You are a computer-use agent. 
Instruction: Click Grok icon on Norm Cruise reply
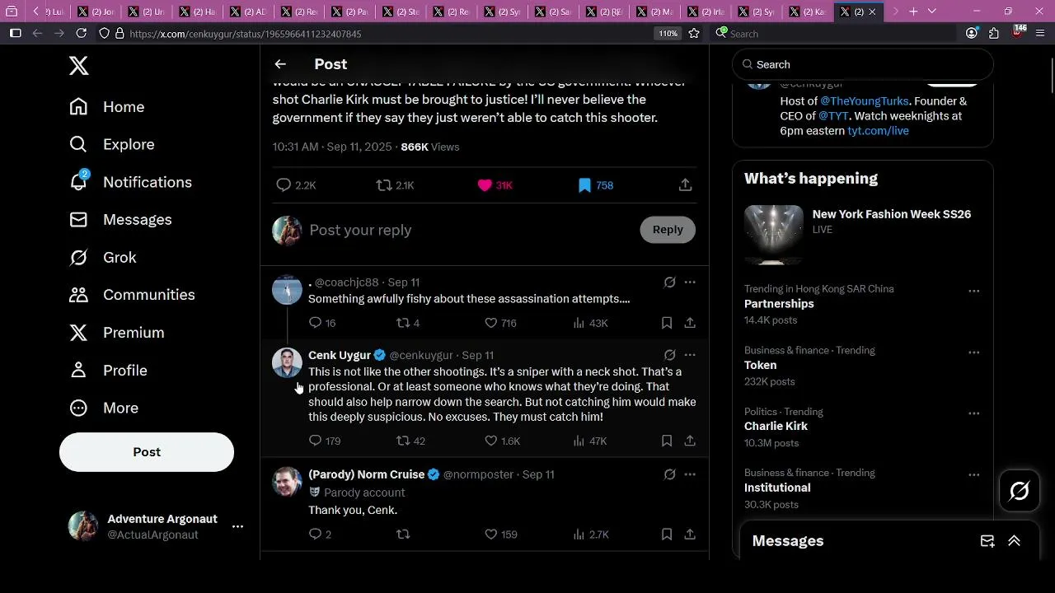[669, 474]
